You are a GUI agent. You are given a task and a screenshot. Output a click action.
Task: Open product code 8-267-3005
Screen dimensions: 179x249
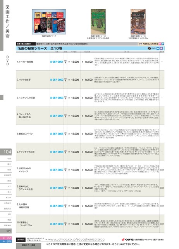tap(57, 134)
